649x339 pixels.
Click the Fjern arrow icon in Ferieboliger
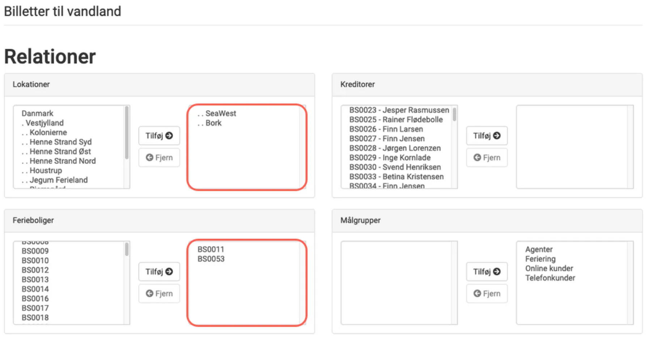point(149,293)
